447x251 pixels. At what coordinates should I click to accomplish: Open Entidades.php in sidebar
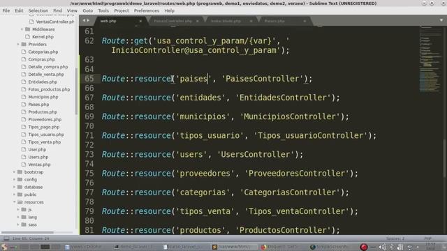point(43,82)
